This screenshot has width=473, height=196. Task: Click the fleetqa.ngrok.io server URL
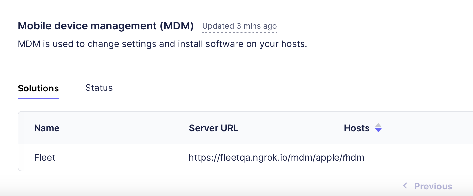(x=276, y=157)
